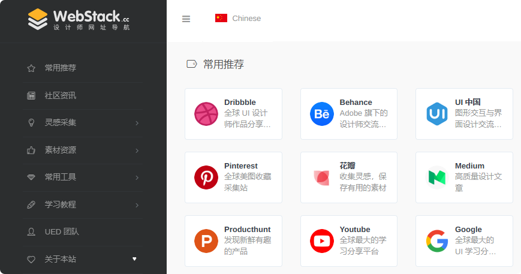This screenshot has height=274, width=521.
Task: Click the tag icon next to 常用推荐 heading
Action: [192, 64]
